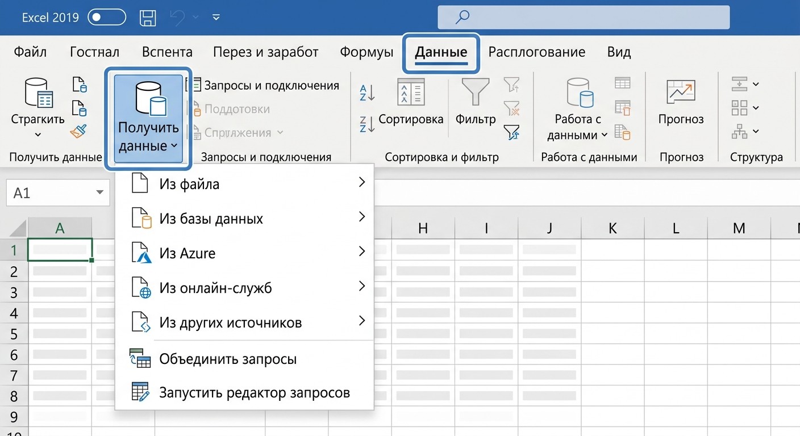Click the Save floppy disk icon
This screenshot has height=436, width=800.
tap(148, 18)
